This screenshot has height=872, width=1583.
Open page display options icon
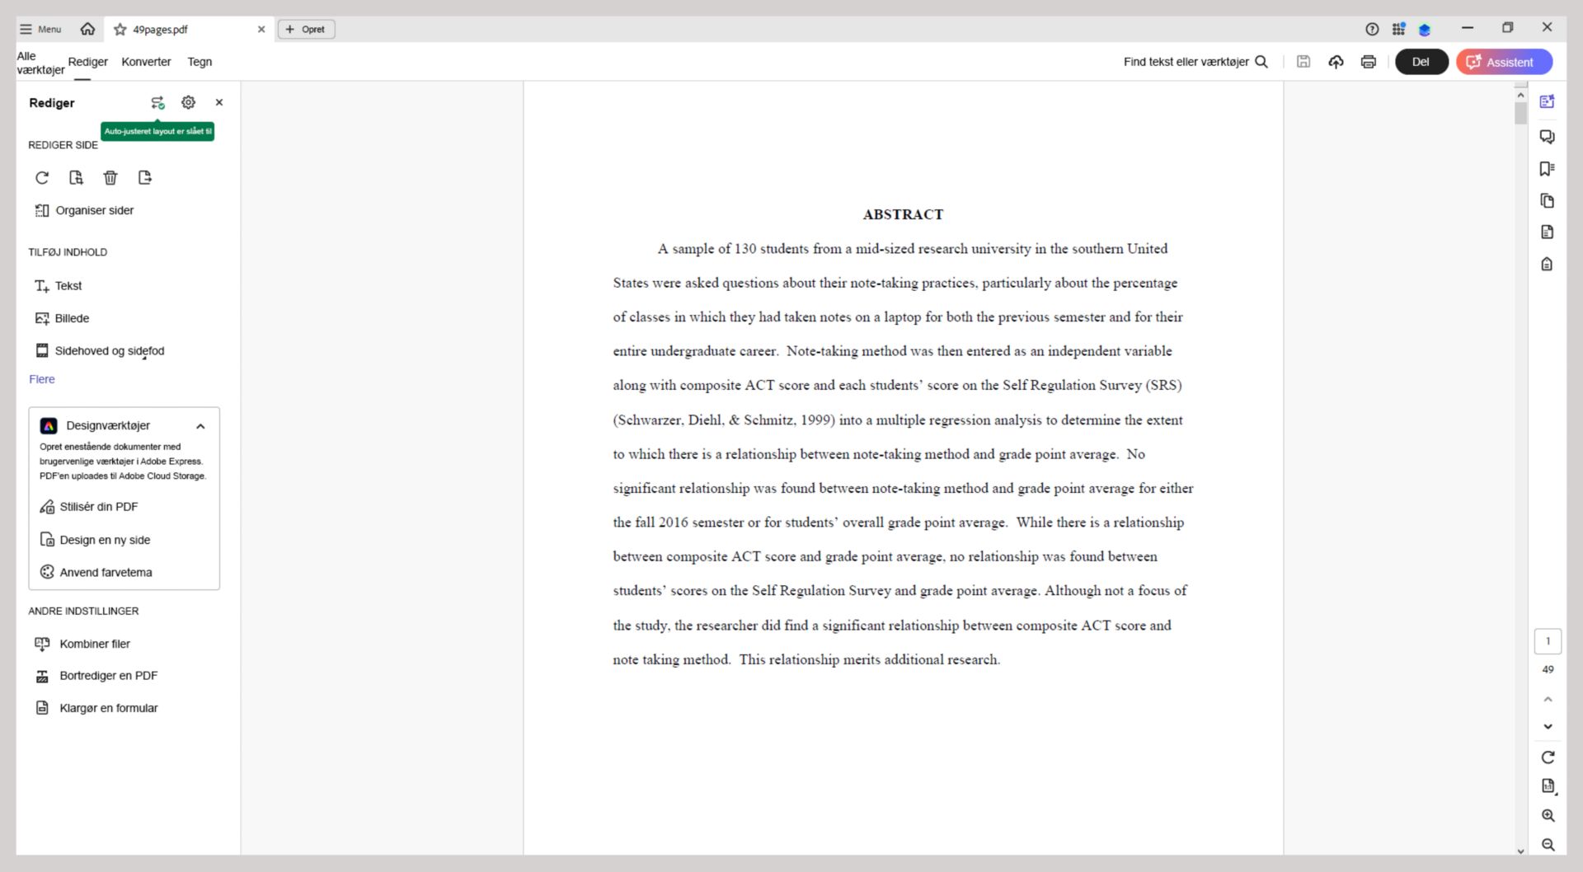(1548, 786)
